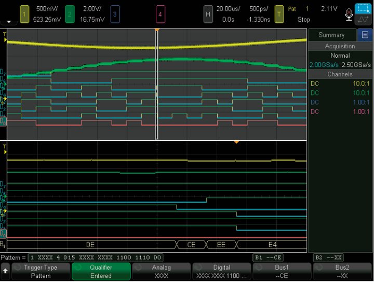Click the 1.00:1 probe ratio for channel 4
The height and width of the screenshot is (282, 374).
pyautogui.click(x=361, y=112)
